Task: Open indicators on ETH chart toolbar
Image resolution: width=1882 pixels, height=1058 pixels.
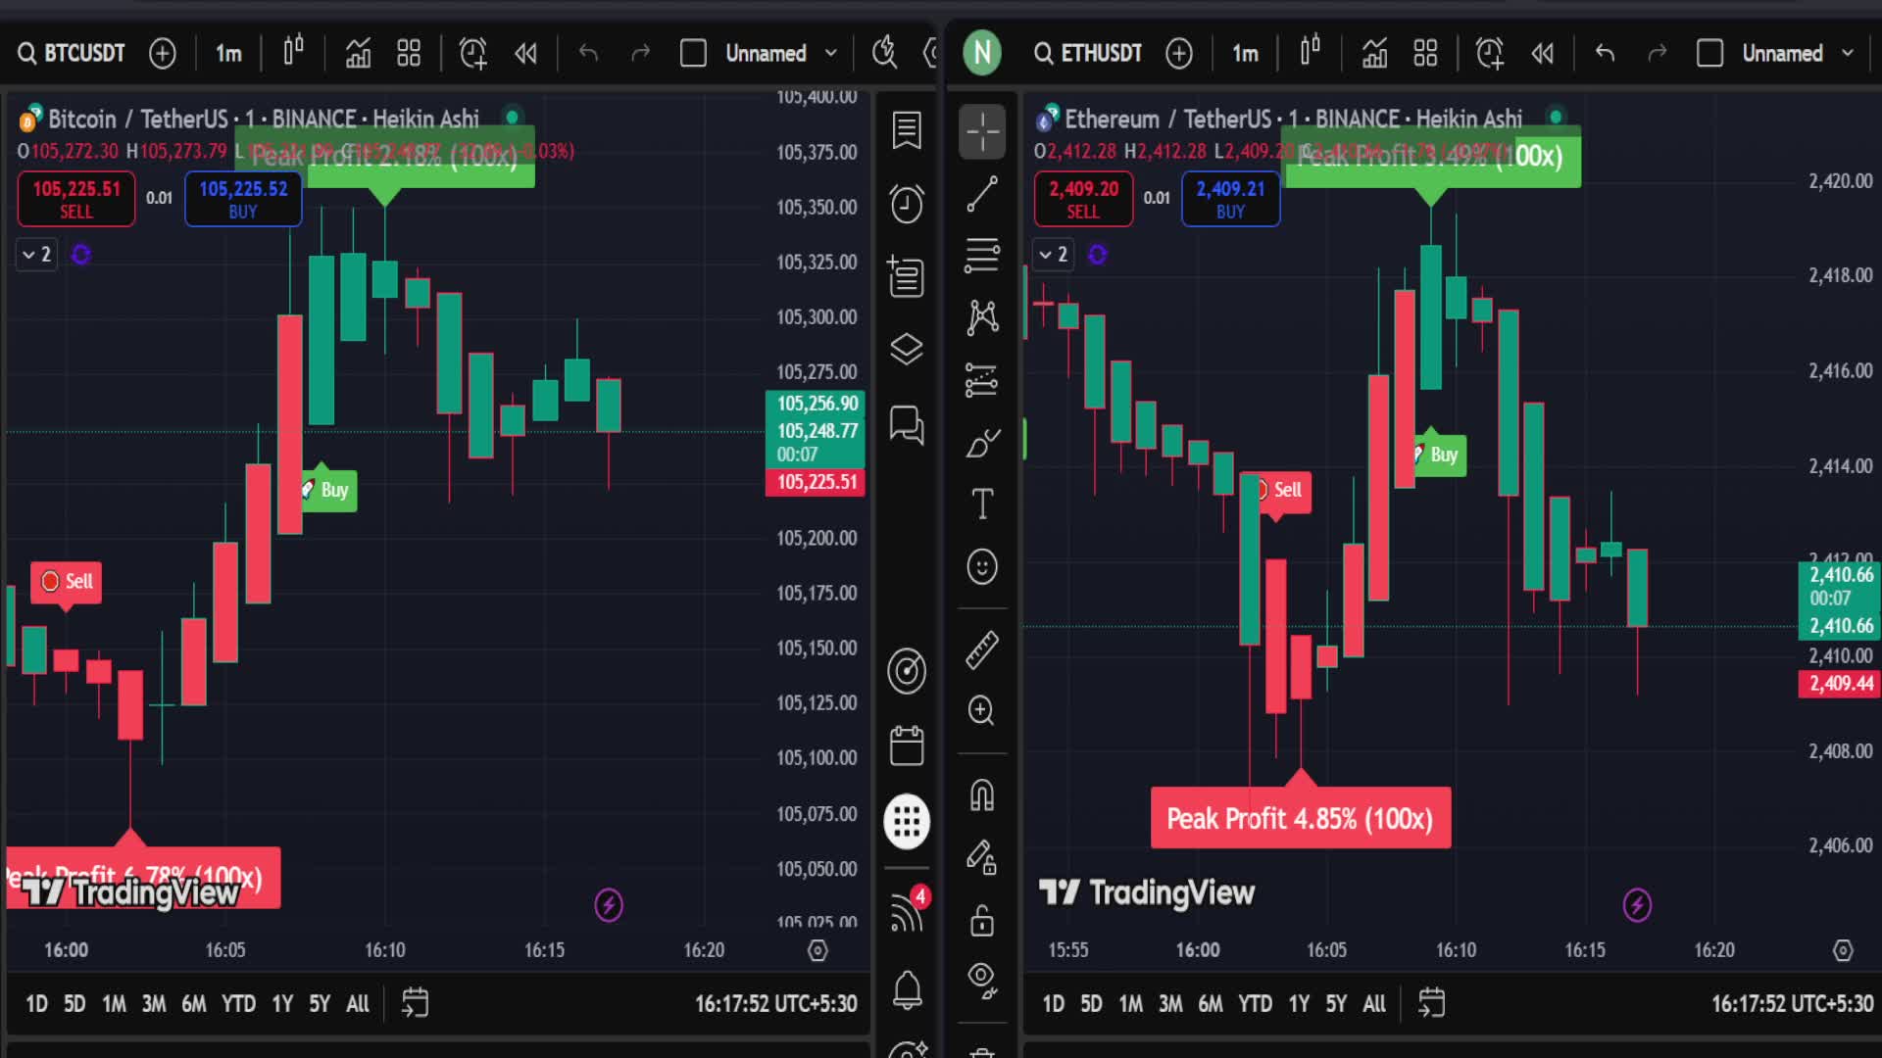Action: click(1374, 53)
